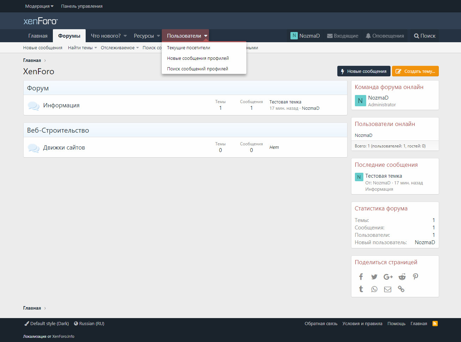461x342 pixels.
Task: Share page via Google Plus icon
Action: coord(388,277)
